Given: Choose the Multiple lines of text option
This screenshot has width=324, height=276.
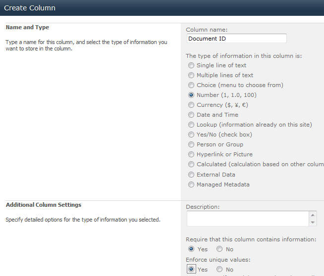Looking at the screenshot, I should click(x=191, y=75).
